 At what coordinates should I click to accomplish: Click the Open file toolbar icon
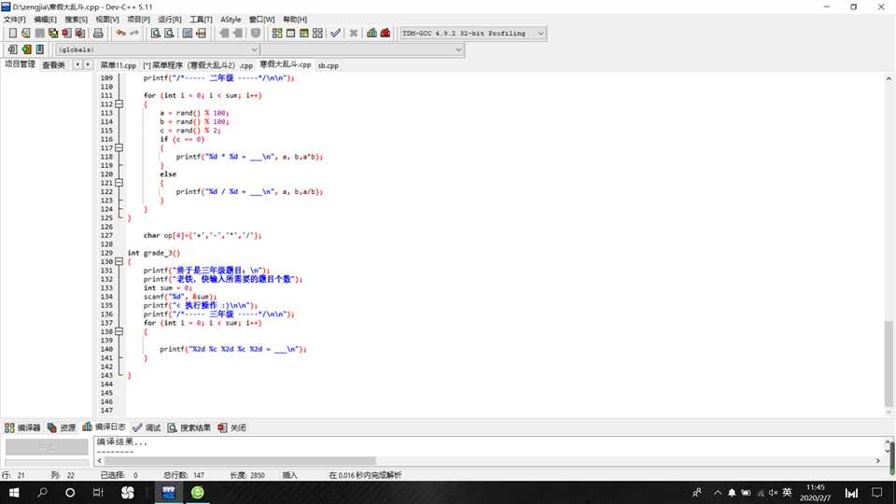(x=26, y=34)
